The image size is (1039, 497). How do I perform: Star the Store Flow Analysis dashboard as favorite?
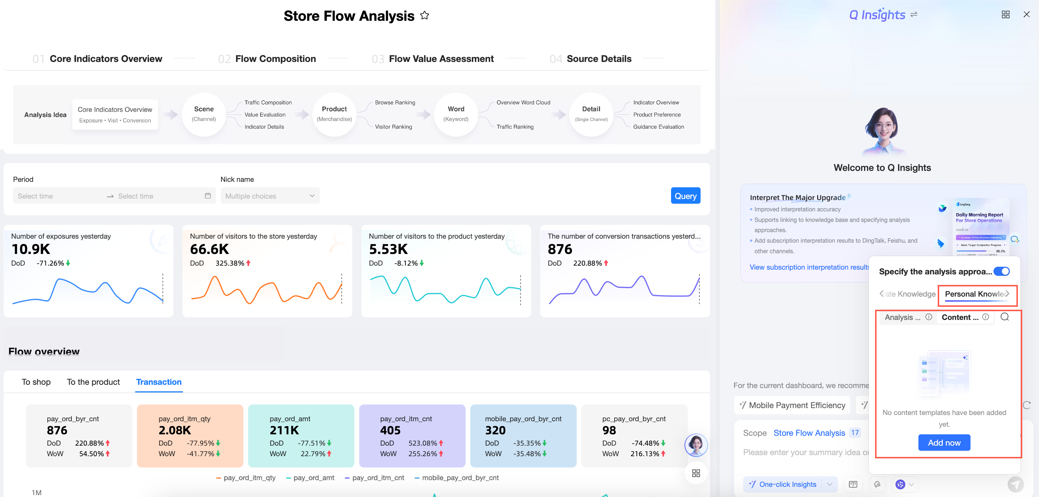point(424,16)
